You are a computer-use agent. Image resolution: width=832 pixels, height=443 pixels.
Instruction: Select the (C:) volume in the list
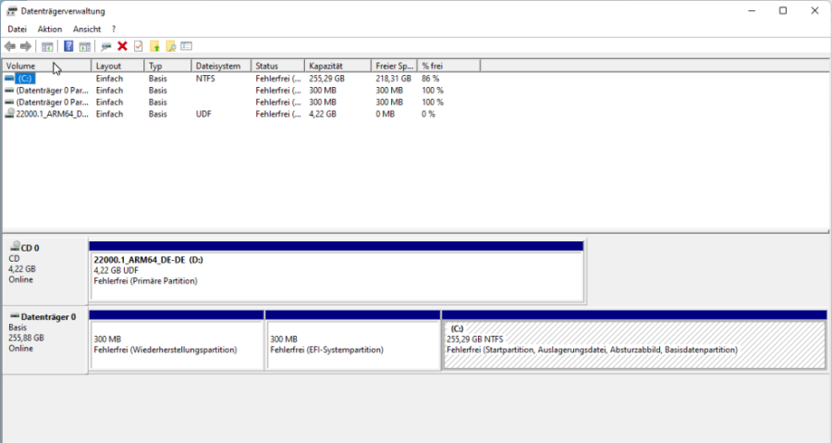point(25,79)
